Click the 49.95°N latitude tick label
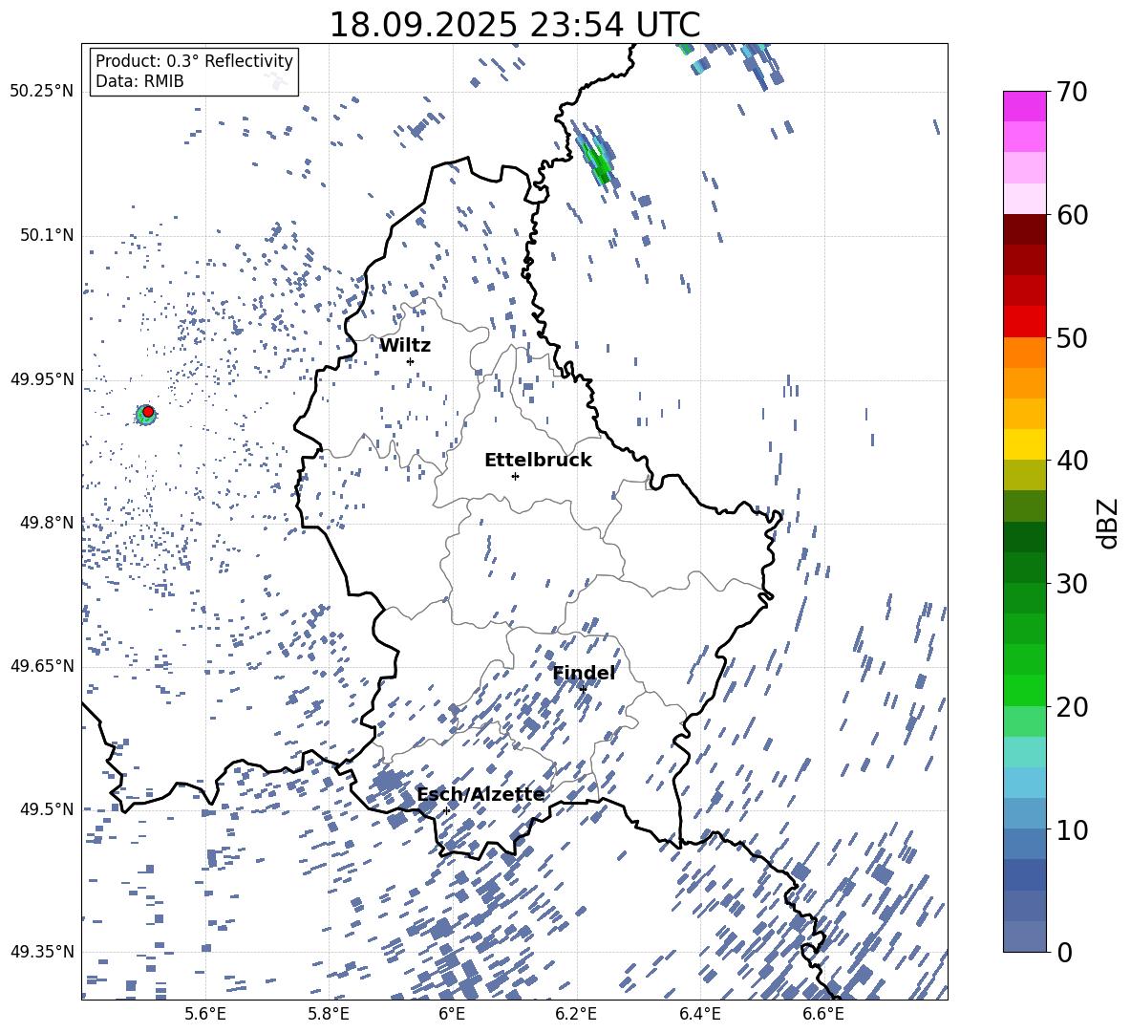Image resolution: width=1131 pixels, height=1033 pixels. 42,379
